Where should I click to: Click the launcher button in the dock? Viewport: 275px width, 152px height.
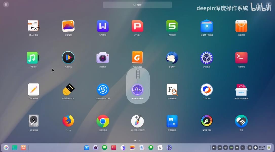tap(6, 148)
